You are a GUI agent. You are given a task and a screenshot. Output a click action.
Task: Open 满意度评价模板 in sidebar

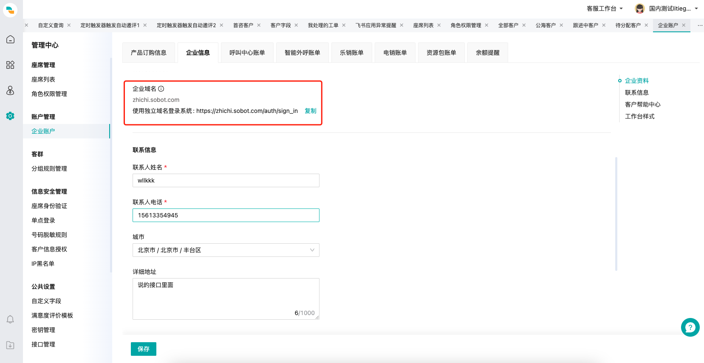click(x=52, y=315)
